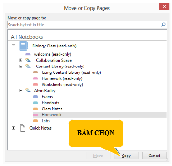The width and height of the screenshot is (172, 166).
Task: Click the All Notebooks heading
Action: click(x=27, y=37)
